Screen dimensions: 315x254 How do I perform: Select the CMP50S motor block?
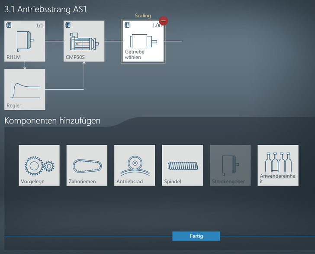pyautogui.click(x=84, y=41)
